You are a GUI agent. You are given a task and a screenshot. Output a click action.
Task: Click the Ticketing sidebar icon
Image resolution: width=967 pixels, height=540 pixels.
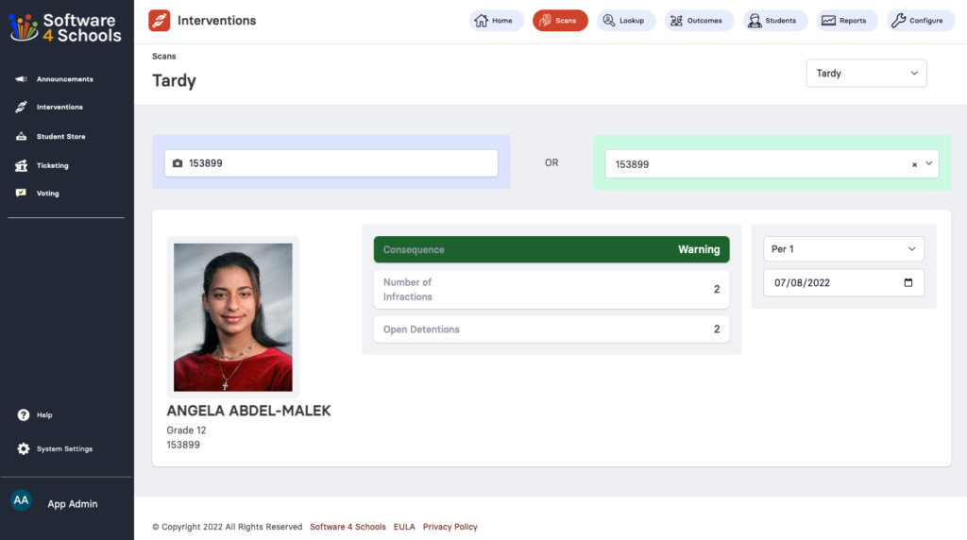[21, 165]
